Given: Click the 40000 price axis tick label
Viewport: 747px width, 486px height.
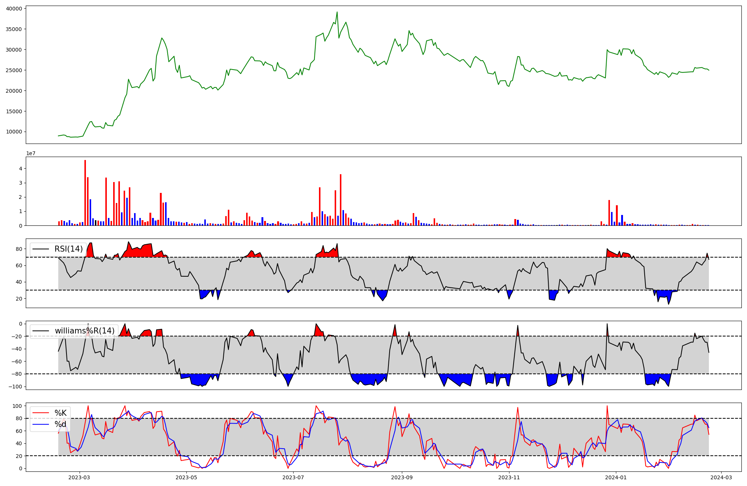Looking at the screenshot, I should click(14, 8).
